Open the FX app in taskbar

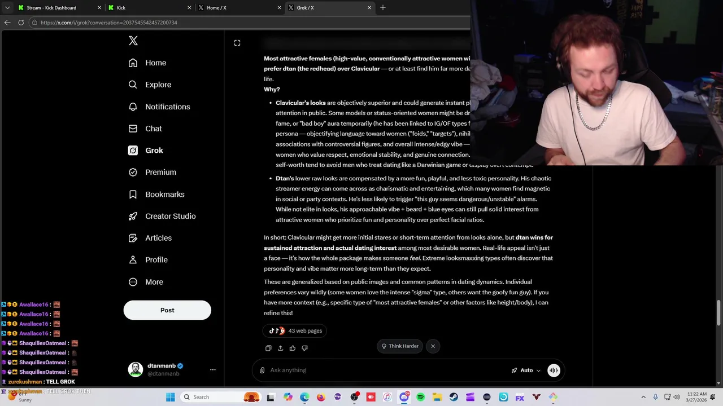tap(520, 397)
